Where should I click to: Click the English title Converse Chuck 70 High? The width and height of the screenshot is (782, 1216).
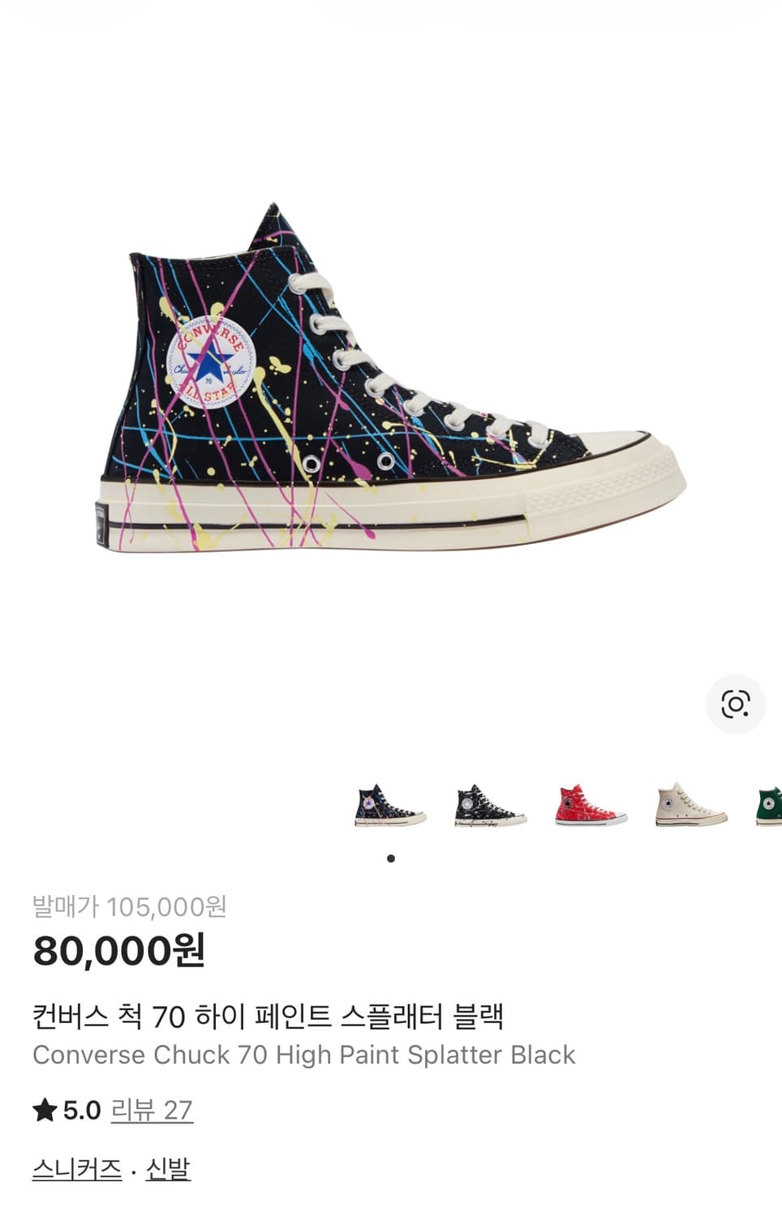coord(304,1055)
